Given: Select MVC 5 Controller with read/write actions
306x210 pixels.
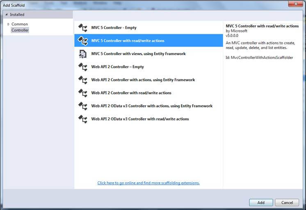Looking at the screenshot, I should pos(148,40).
